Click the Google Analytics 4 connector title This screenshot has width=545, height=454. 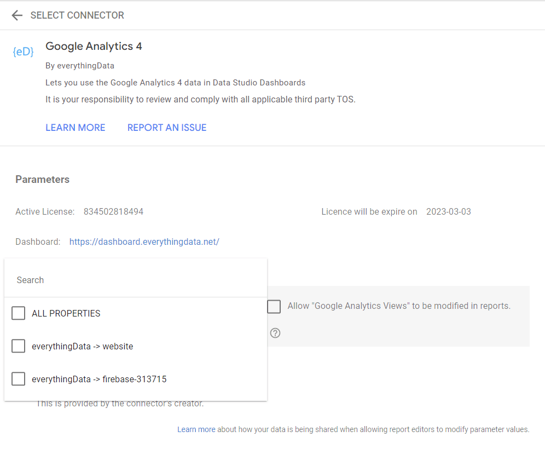94,46
